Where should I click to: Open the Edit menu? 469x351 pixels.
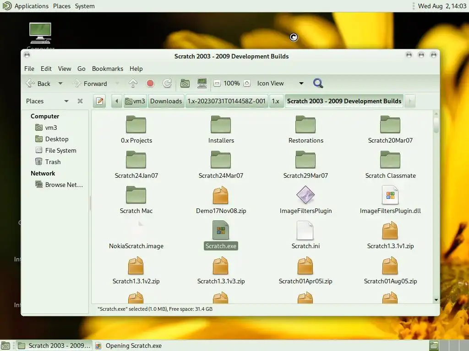point(46,69)
